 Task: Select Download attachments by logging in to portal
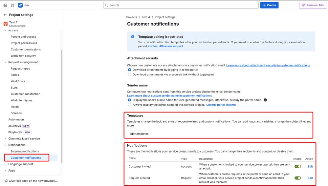click(x=129, y=70)
